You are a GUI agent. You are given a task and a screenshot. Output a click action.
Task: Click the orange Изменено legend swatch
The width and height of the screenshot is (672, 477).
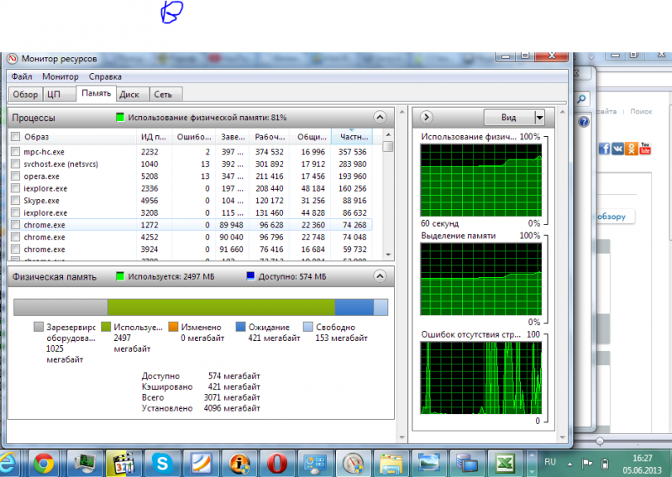coord(173,327)
